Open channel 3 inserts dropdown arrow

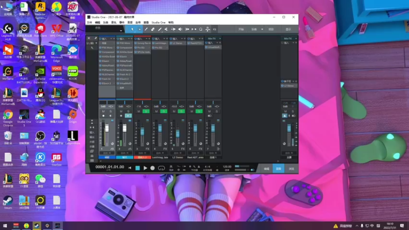(x=147, y=39)
